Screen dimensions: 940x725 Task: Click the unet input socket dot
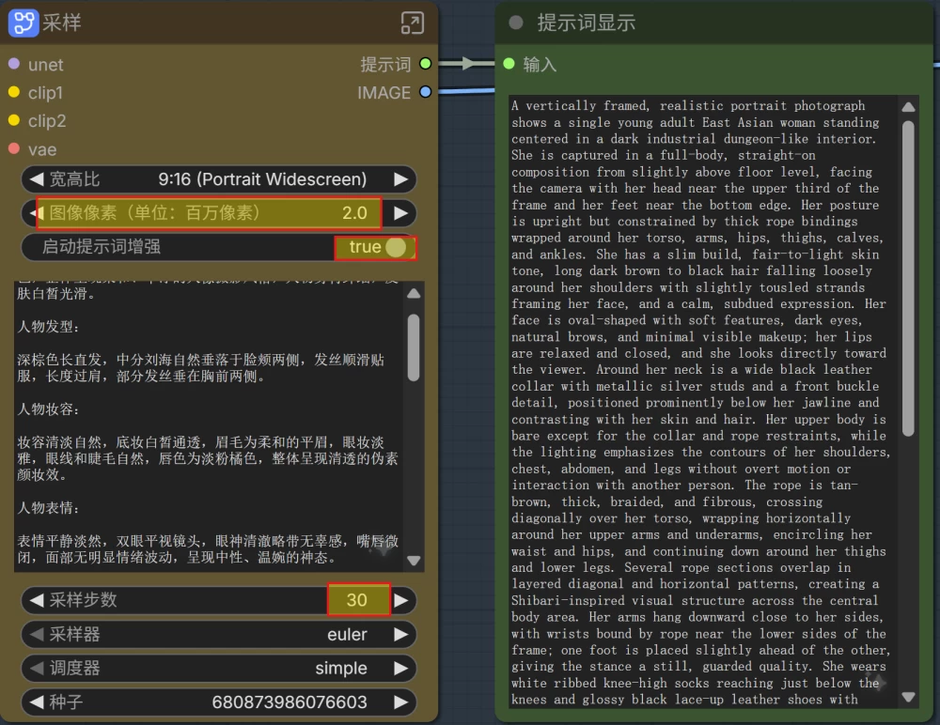click(x=14, y=64)
